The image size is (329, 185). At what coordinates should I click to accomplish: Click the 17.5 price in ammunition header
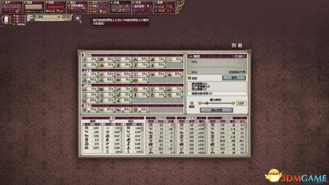[239, 56]
